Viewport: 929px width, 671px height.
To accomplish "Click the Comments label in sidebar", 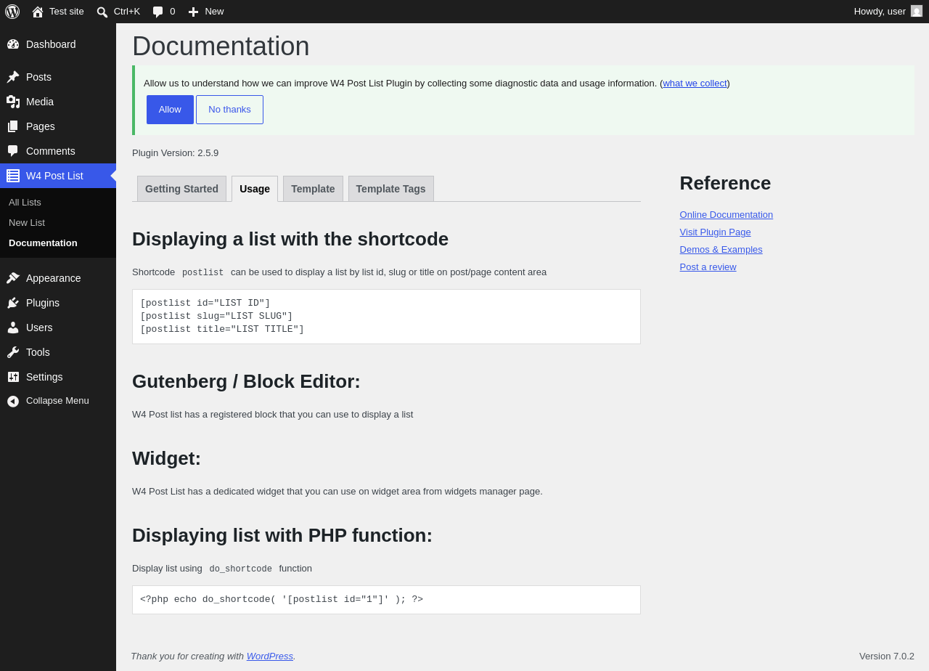I will click(51, 151).
